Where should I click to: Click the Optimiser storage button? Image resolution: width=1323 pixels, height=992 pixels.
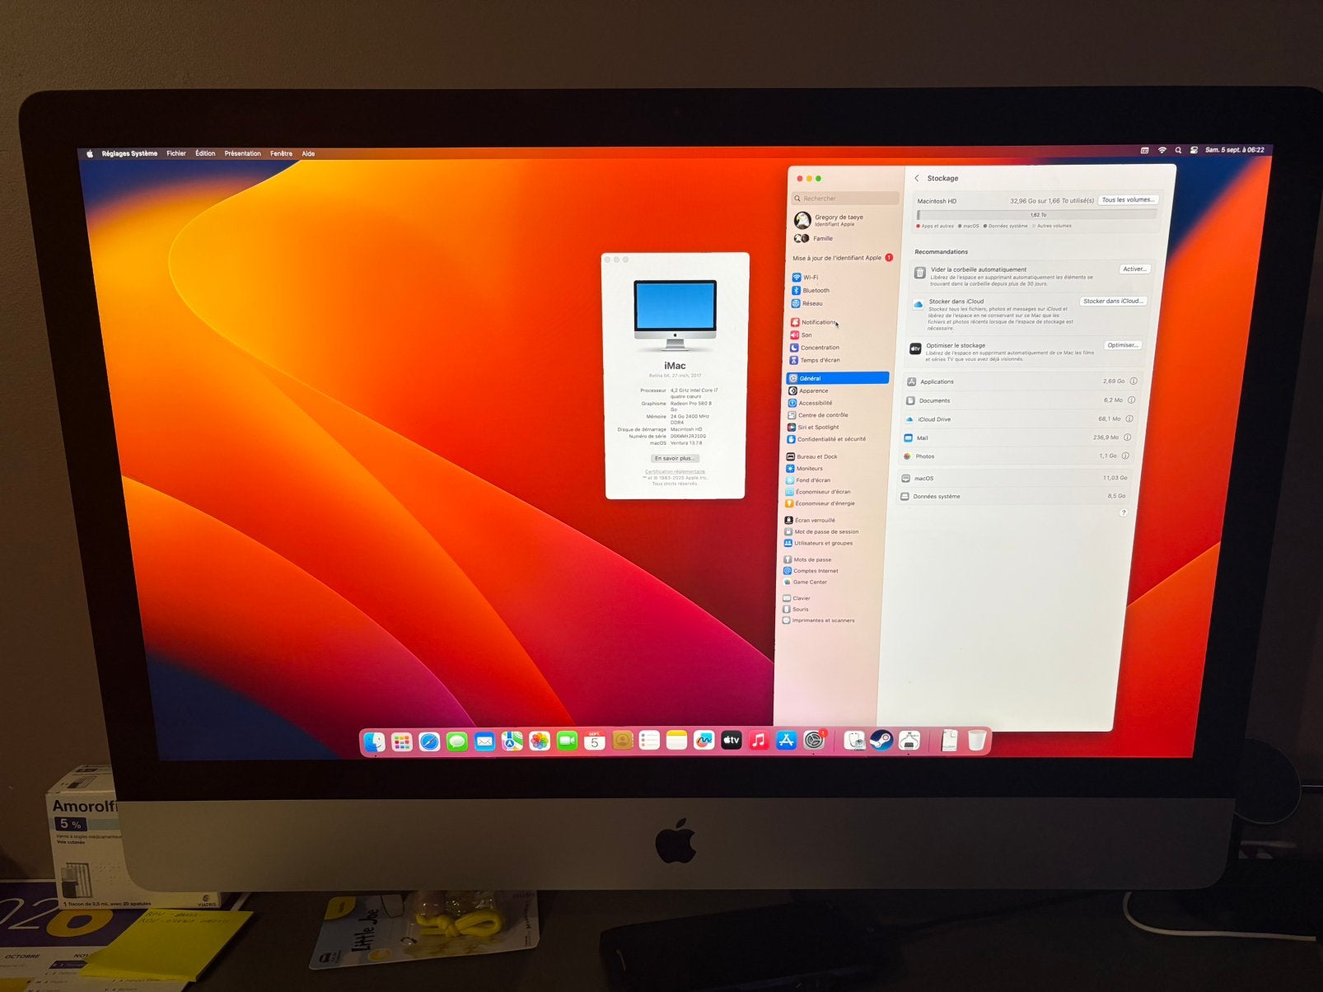click(x=1122, y=345)
